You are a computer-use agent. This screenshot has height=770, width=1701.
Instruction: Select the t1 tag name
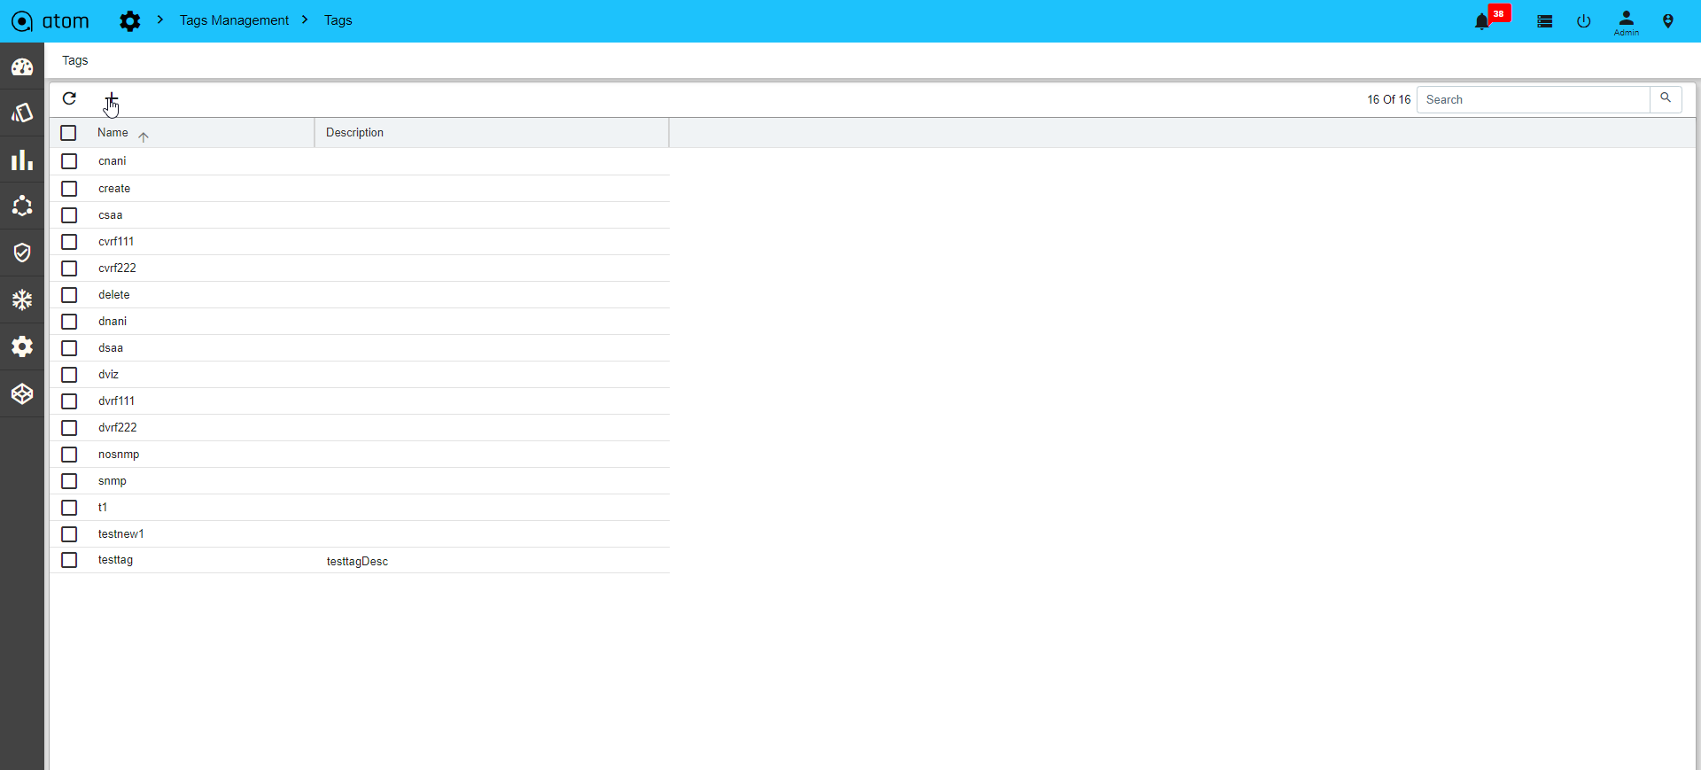pyautogui.click(x=103, y=508)
